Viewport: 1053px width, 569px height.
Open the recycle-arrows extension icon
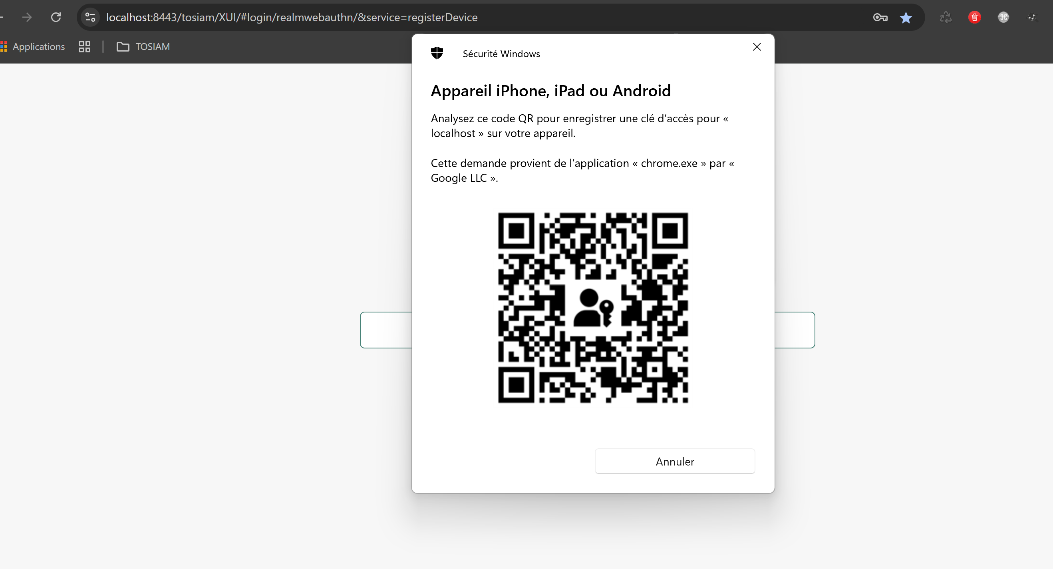(946, 17)
